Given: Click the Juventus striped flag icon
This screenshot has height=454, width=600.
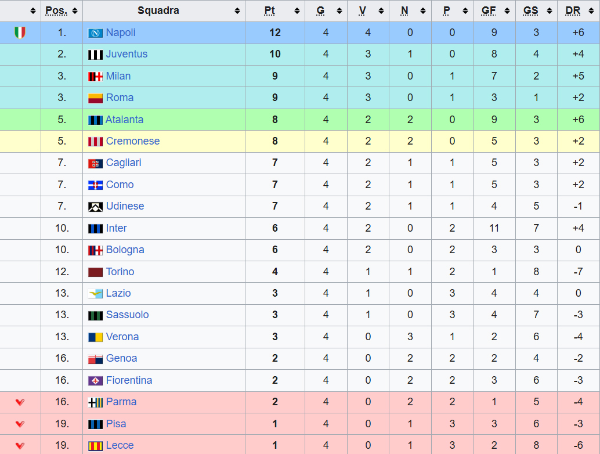Looking at the screenshot, I should tap(95, 55).
